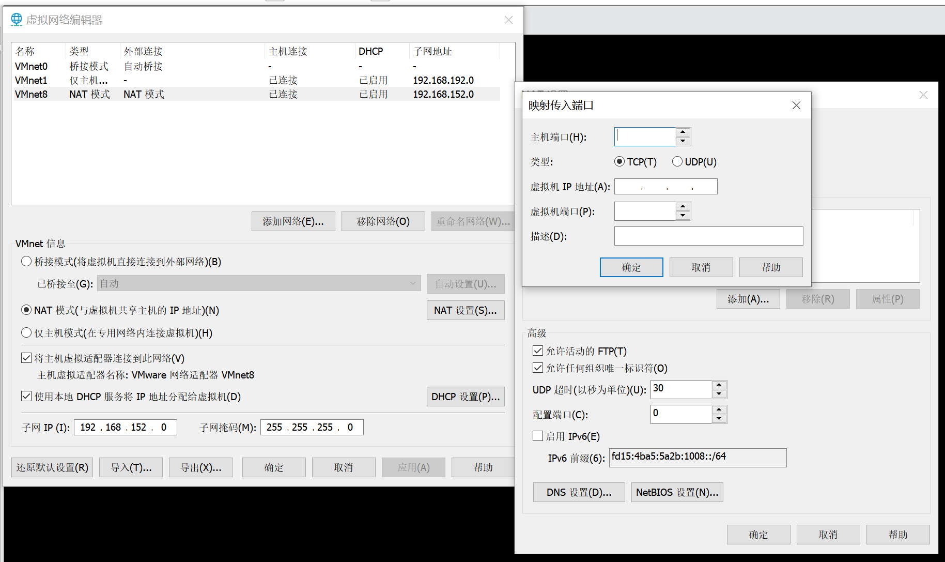Screen dimensions: 945x562
Task: Select 仅主机模式 for the network
Action: coord(26,332)
